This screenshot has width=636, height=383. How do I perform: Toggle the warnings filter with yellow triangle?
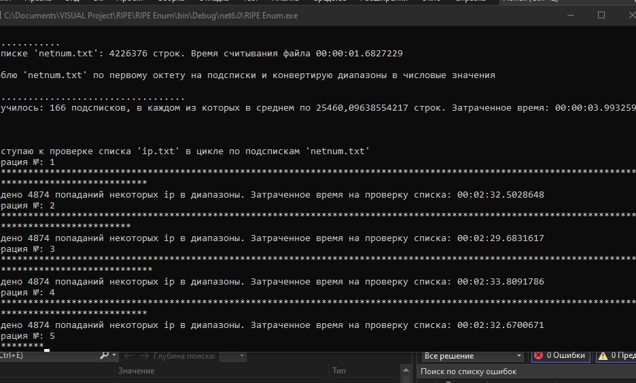pos(616,355)
